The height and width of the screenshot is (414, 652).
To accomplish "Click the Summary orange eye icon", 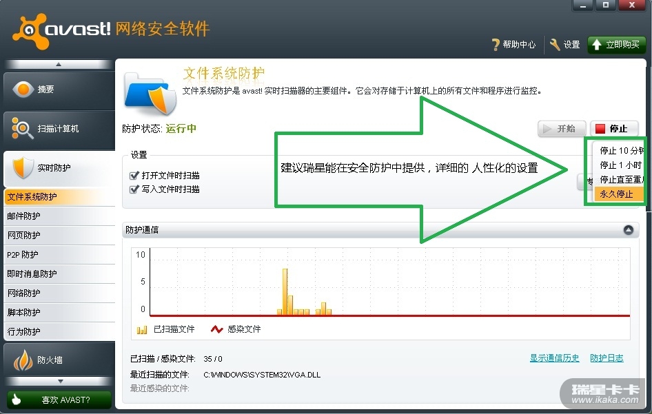I will (x=23, y=90).
